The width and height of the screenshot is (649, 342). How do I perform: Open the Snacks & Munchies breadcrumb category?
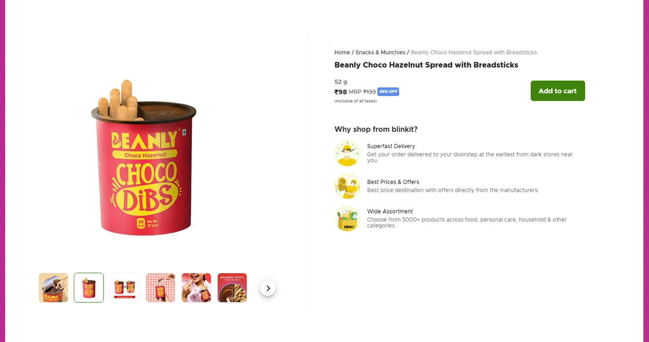(x=380, y=53)
